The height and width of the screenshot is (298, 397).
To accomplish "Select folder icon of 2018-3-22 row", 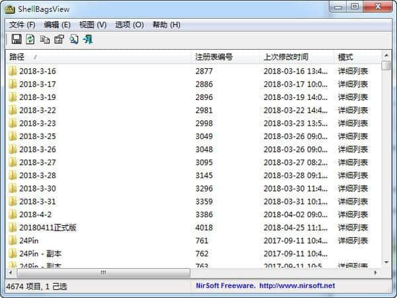I will point(13,110).
